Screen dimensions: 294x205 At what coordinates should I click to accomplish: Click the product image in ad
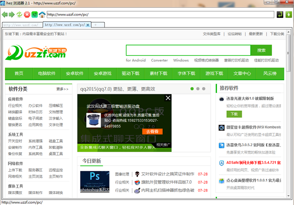[93, 120]
